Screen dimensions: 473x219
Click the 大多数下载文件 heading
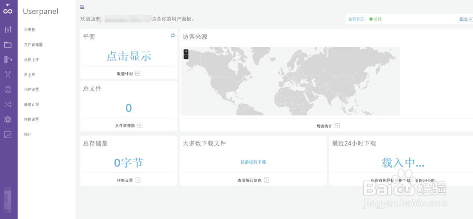[x=204, y=143]
